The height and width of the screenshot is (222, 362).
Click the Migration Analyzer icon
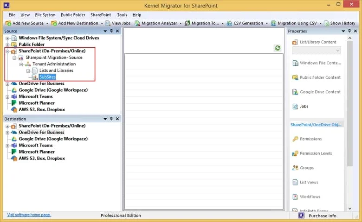coord(137,23)
